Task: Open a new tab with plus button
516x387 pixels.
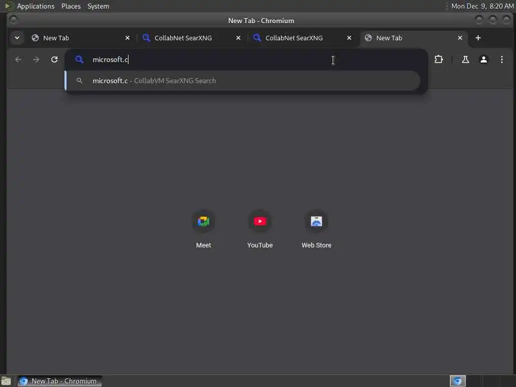Action: click(x=478, y=38)
